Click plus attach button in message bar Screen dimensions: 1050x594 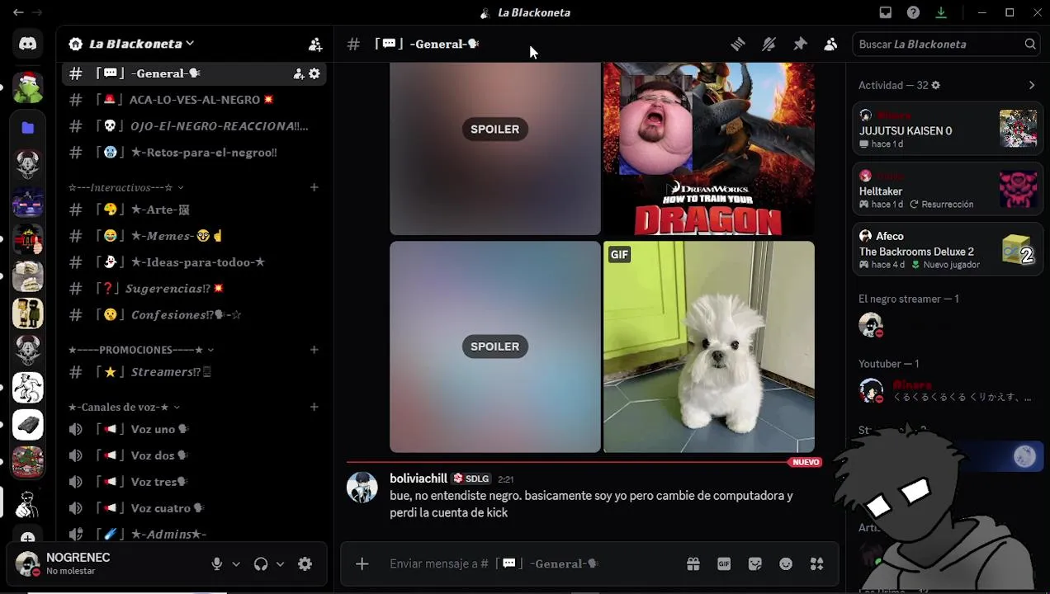[362, 563]
